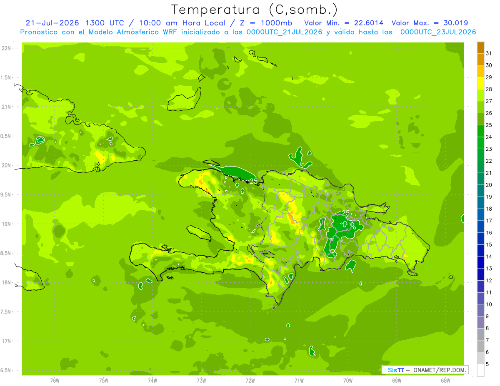Image resolution: width=500 pixels, height=386 pixels.
Task: Pick the blue swatch between 16 and 17
Action: 480,227
